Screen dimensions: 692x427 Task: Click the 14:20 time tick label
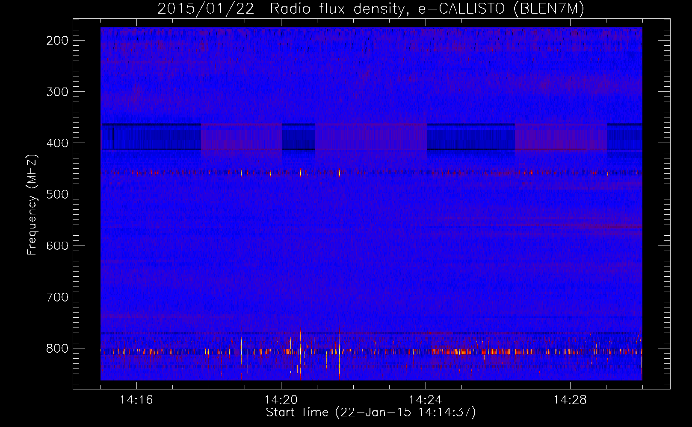(281, 400)
